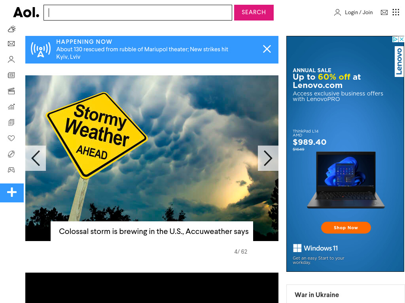The height and width of the screenshot is (303, 405).
Task: Close the Lenovo ad
Action: (401, 39)
